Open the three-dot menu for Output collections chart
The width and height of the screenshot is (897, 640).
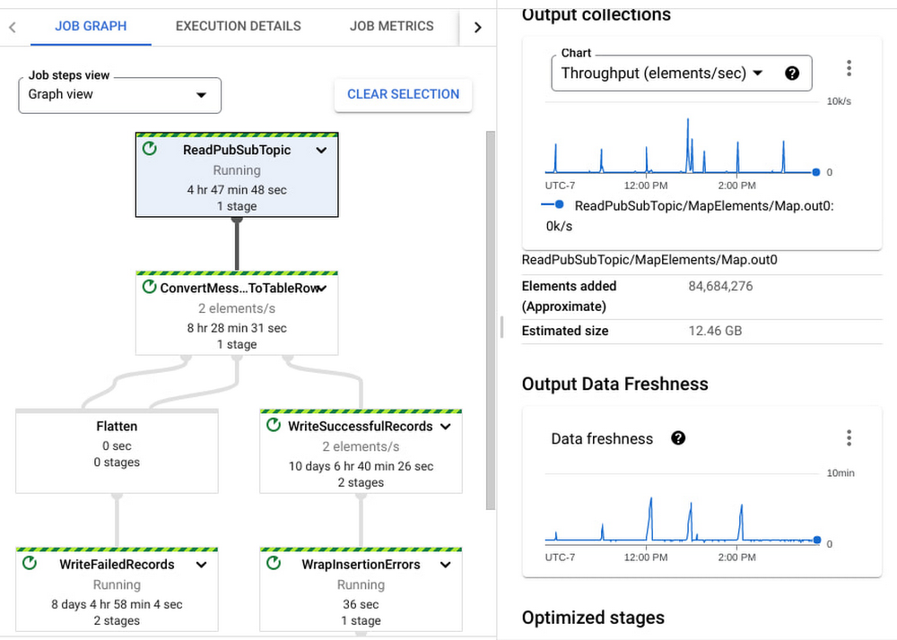pos(849,68)
